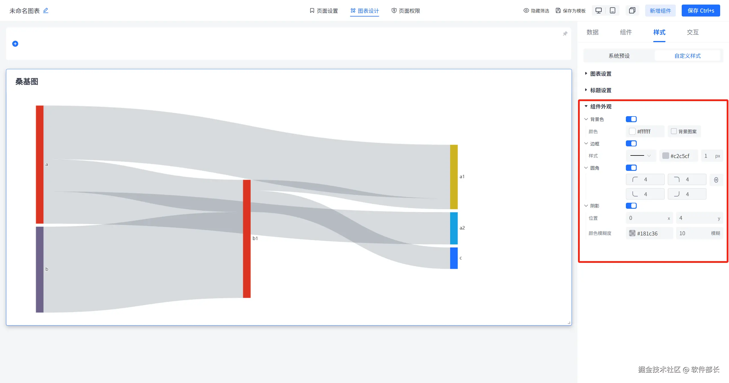Open the 页面权限 tab
Screen dimensions: 729x383
406,11
